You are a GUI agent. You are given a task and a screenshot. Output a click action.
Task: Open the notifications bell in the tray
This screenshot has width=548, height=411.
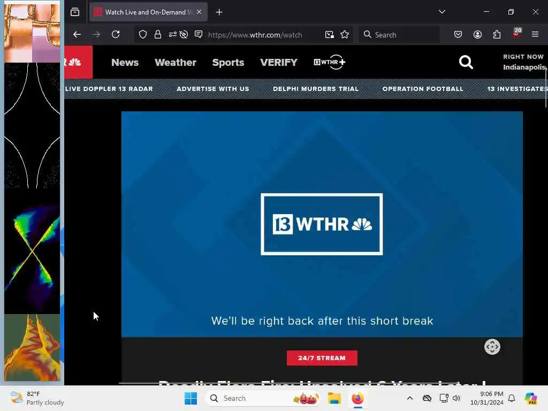point(512,398)
